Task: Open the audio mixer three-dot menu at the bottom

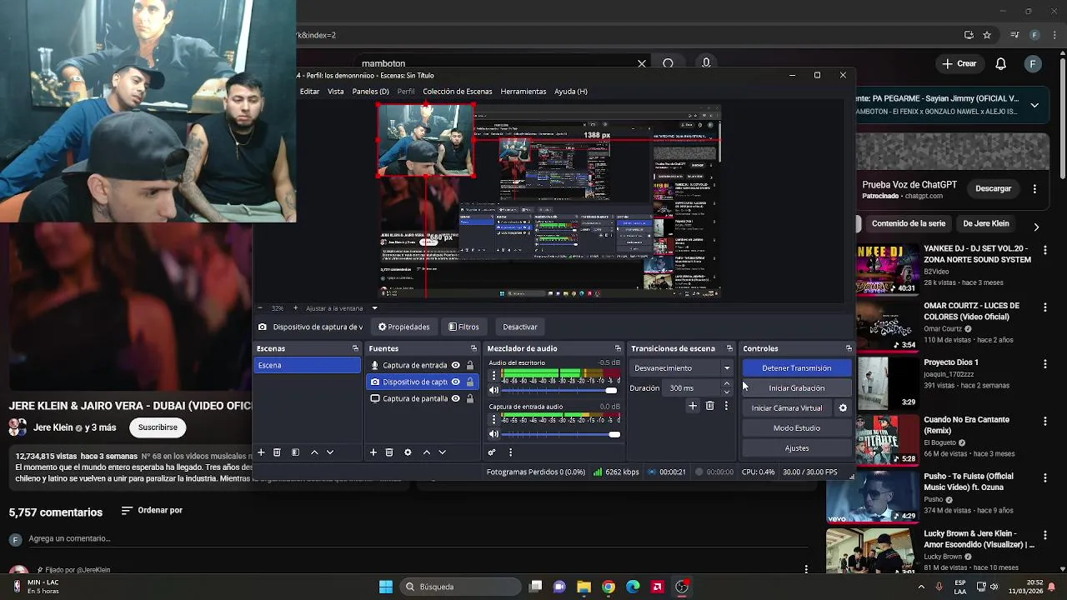Action: pos(510,452)
